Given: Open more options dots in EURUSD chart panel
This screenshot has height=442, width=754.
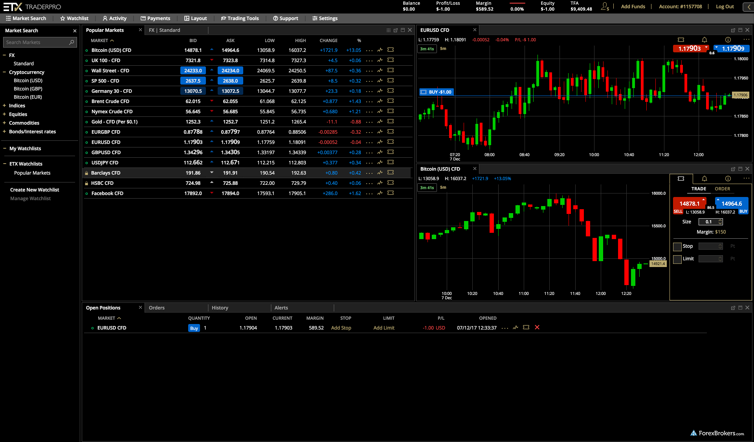Looking at the screenshot, I should pyautogui.click(x=746, y=40).
